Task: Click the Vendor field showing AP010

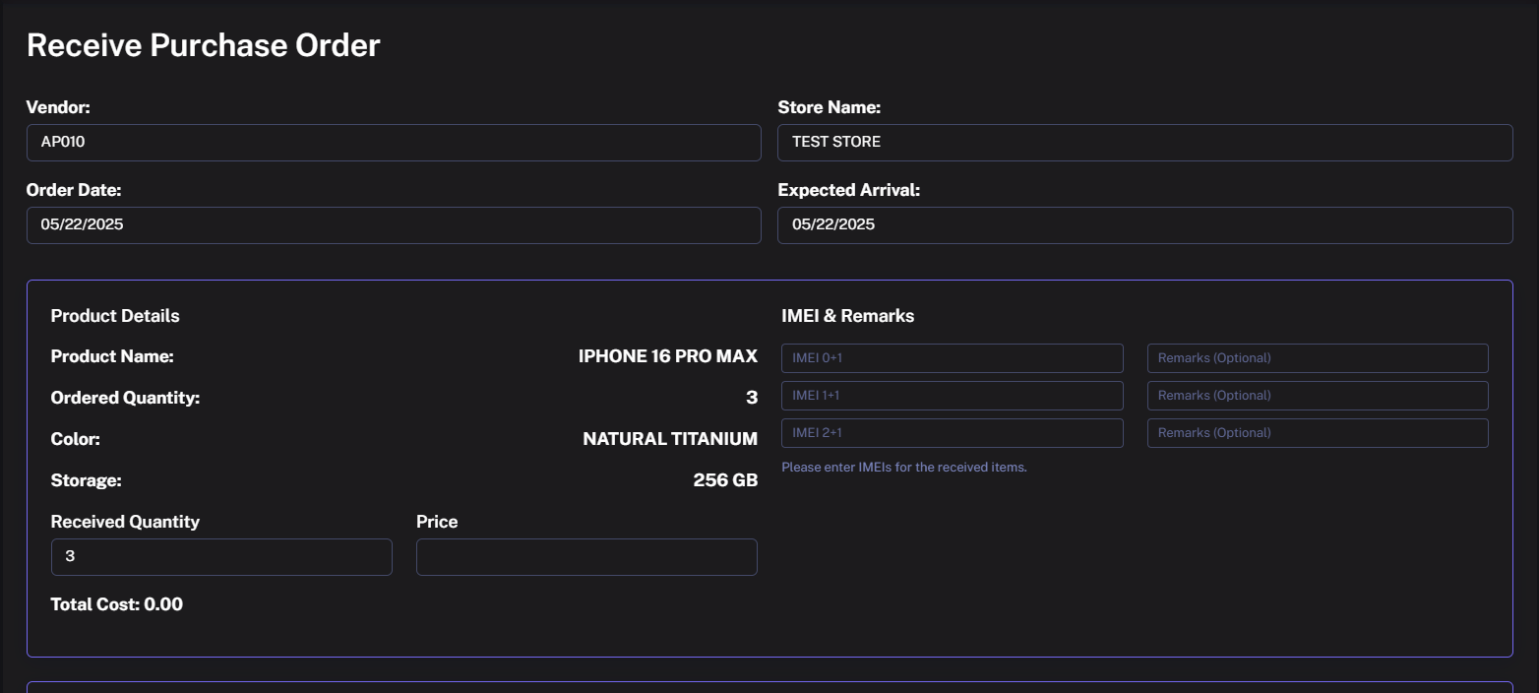Action: 394,143
